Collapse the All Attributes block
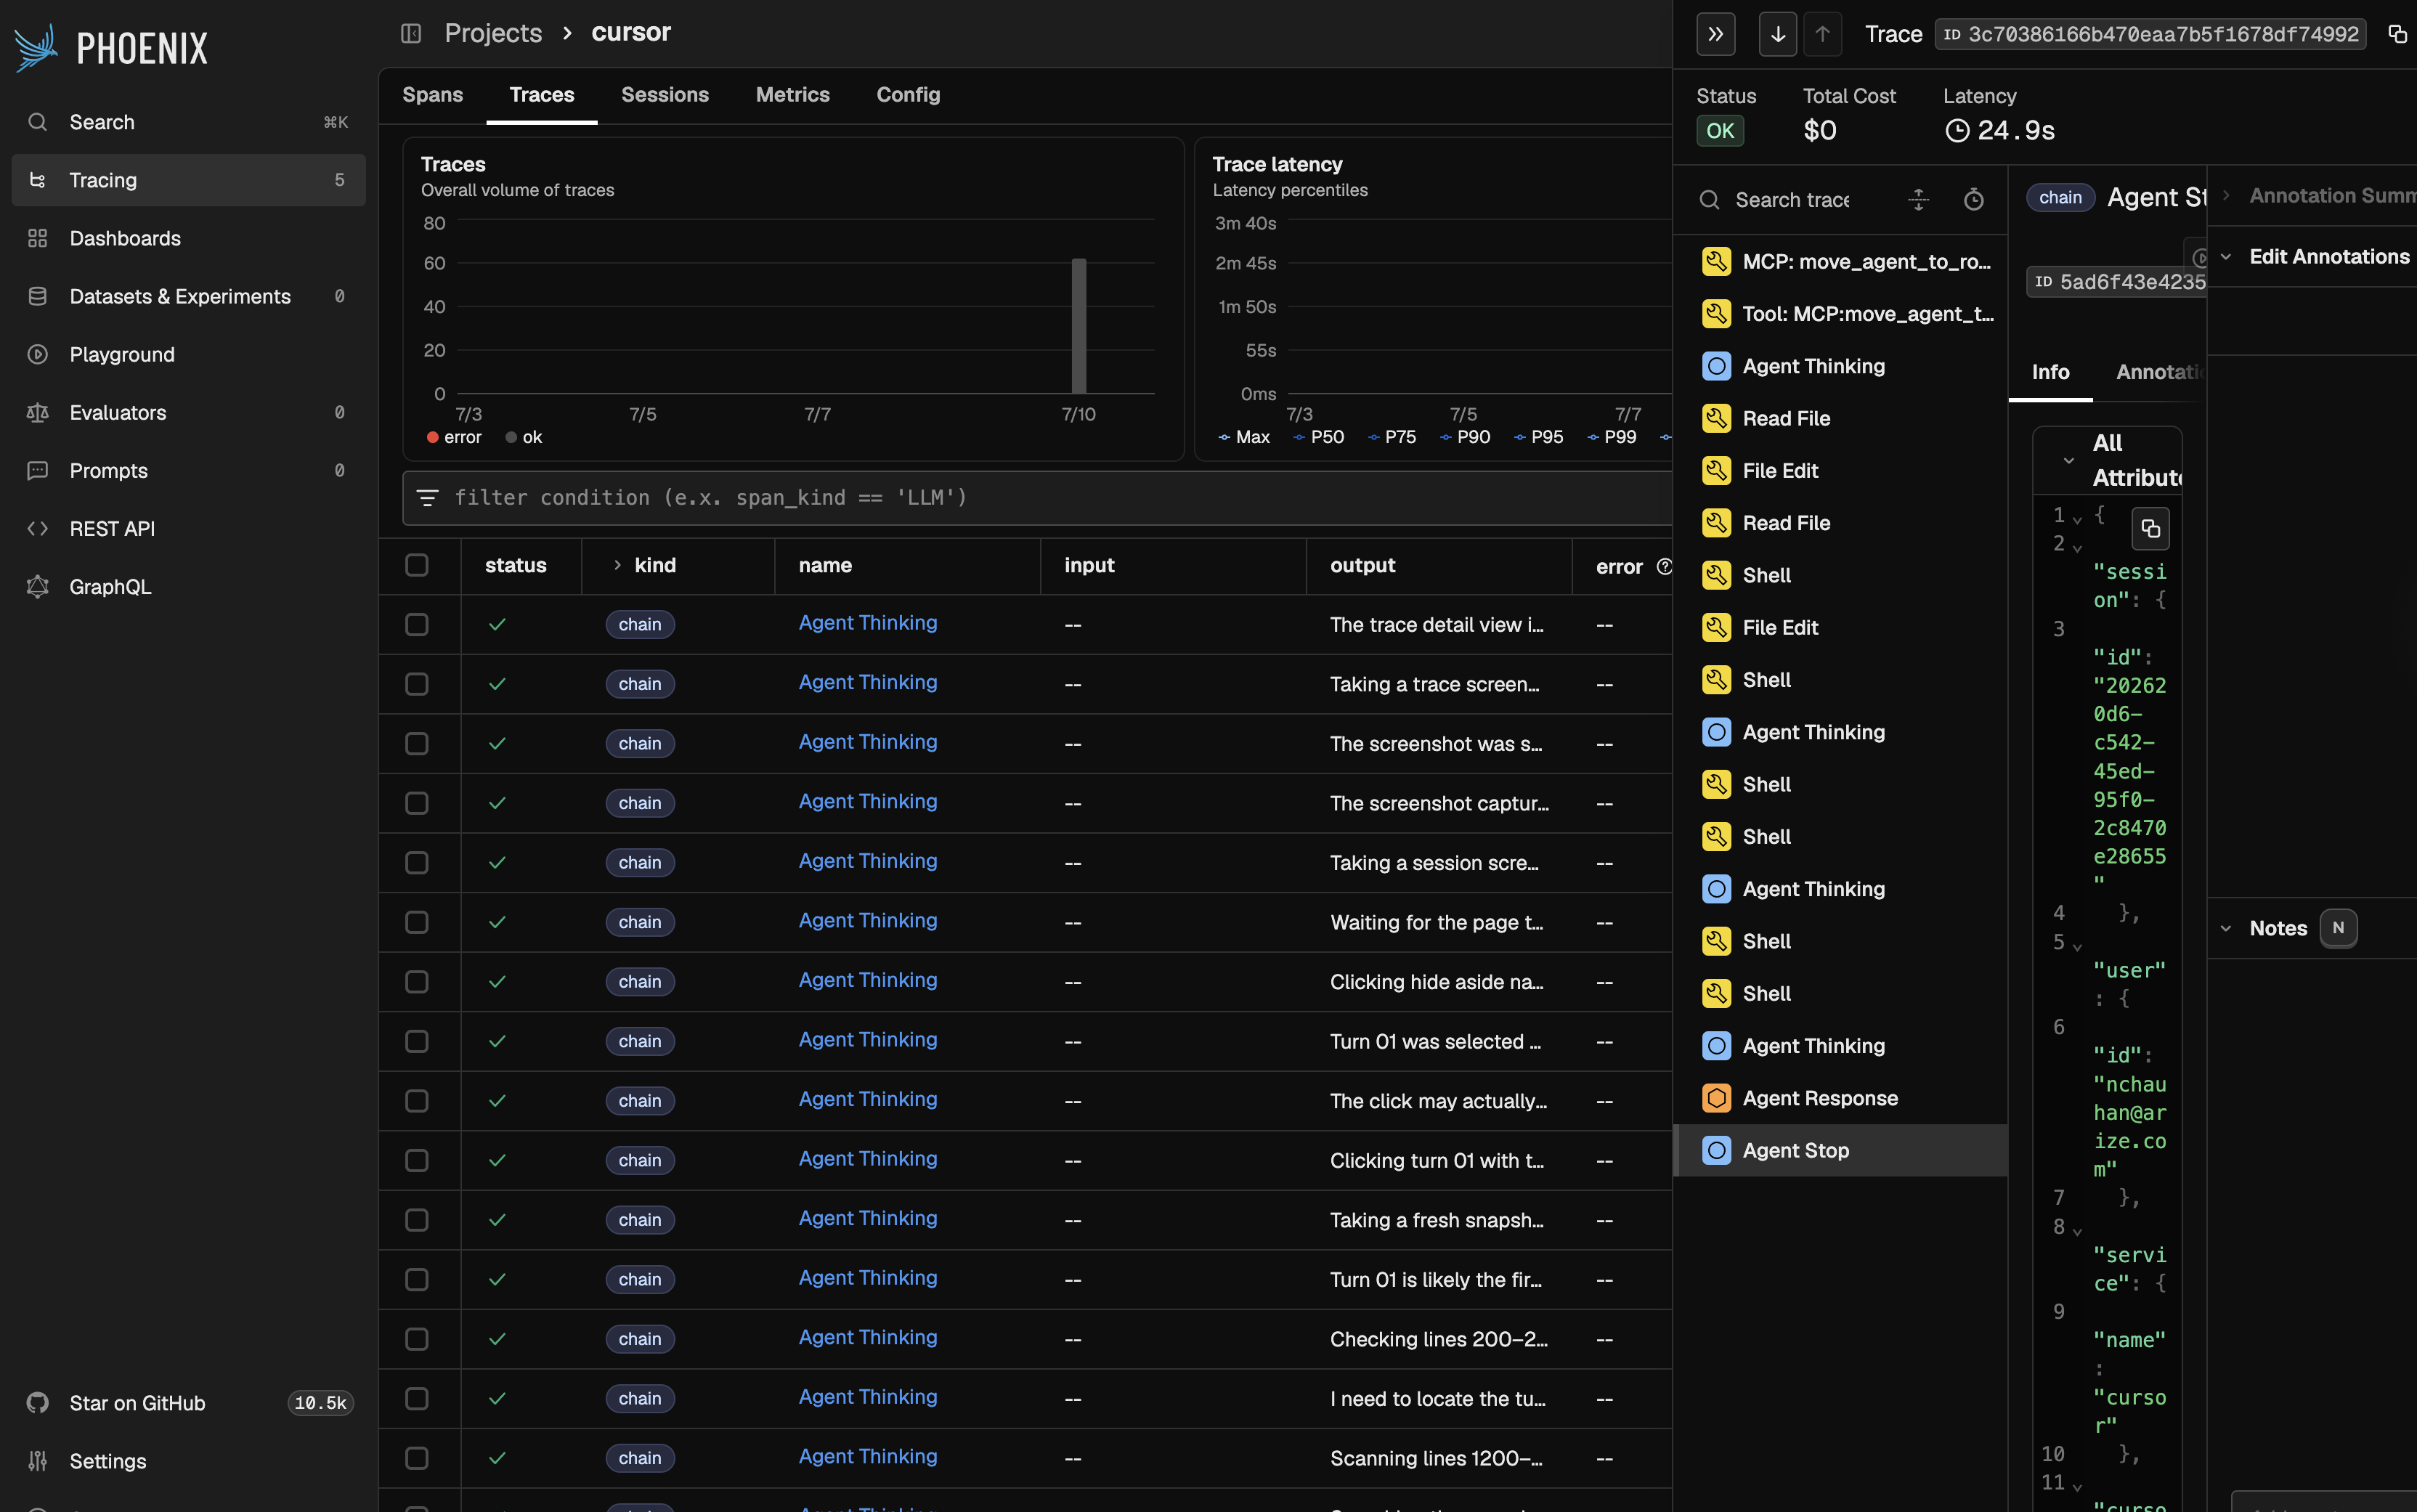 2068,460
